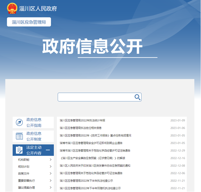The height and width of the screenshot is (192, 201).
Task: Click the national emblem logo
Action: pyautogui.click(x=12, y=8)
